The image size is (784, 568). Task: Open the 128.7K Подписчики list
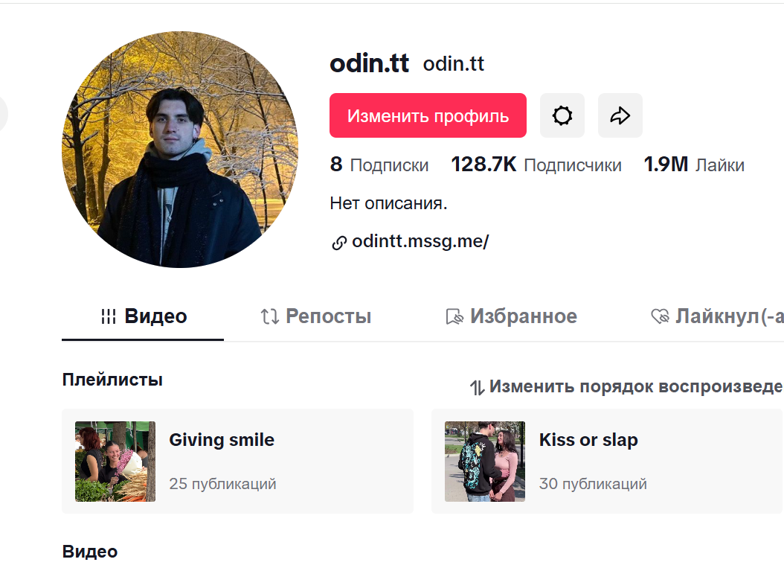[536, 165]
